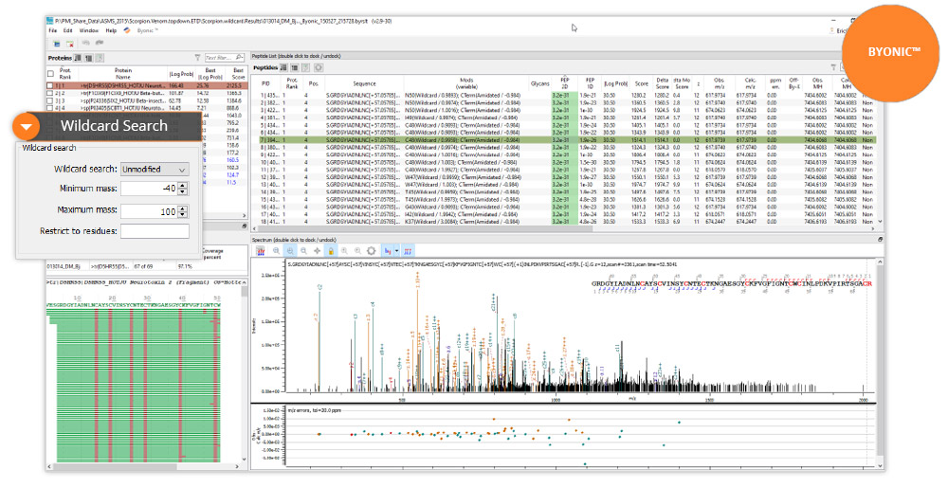Click the Proteins text filter search box

tap(224, 58)
